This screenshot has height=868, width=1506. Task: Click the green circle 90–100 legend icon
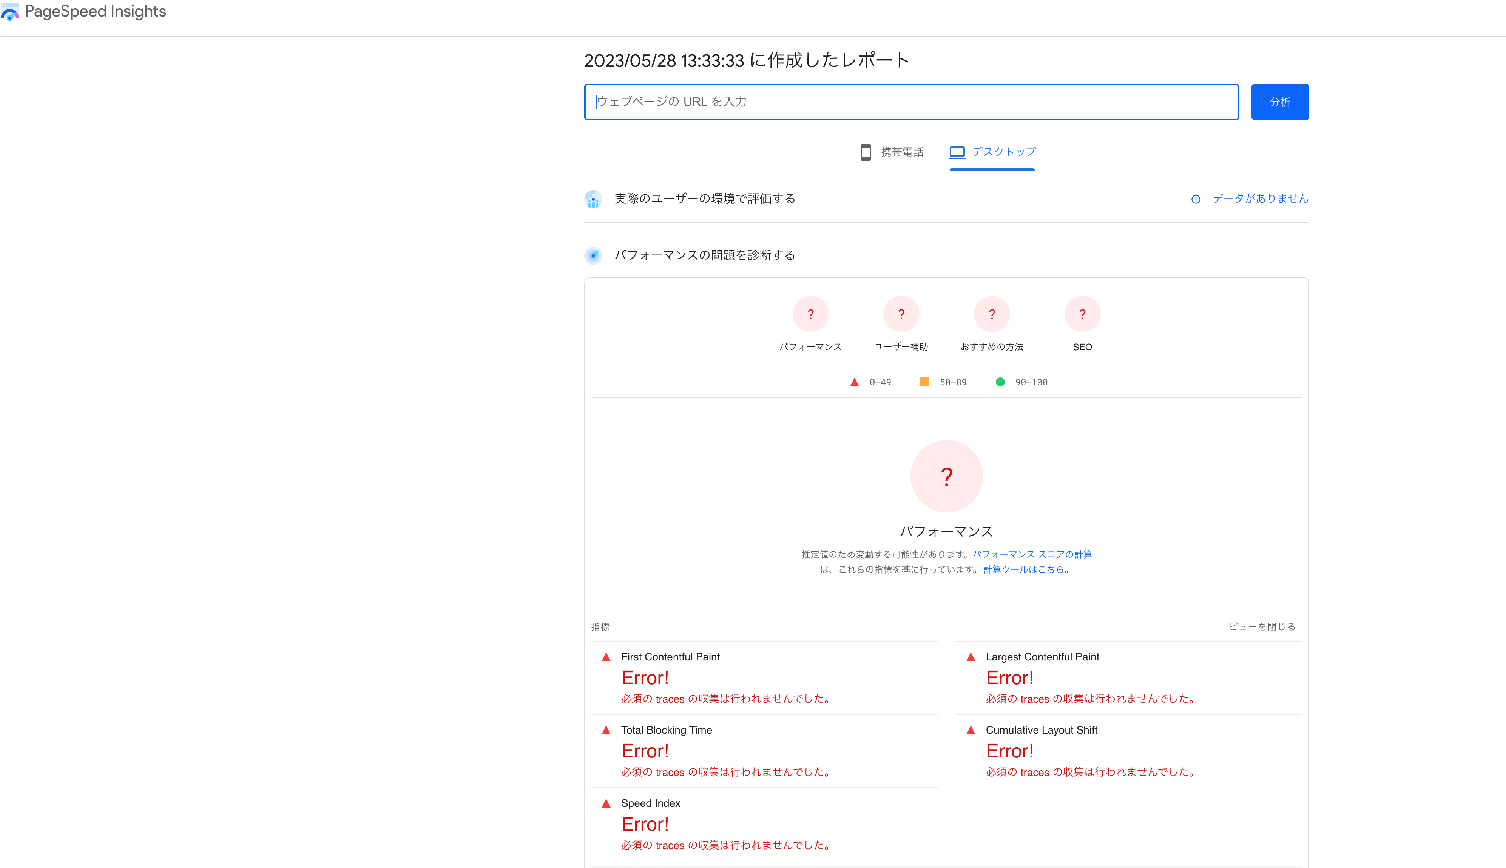pos(1000,382)
